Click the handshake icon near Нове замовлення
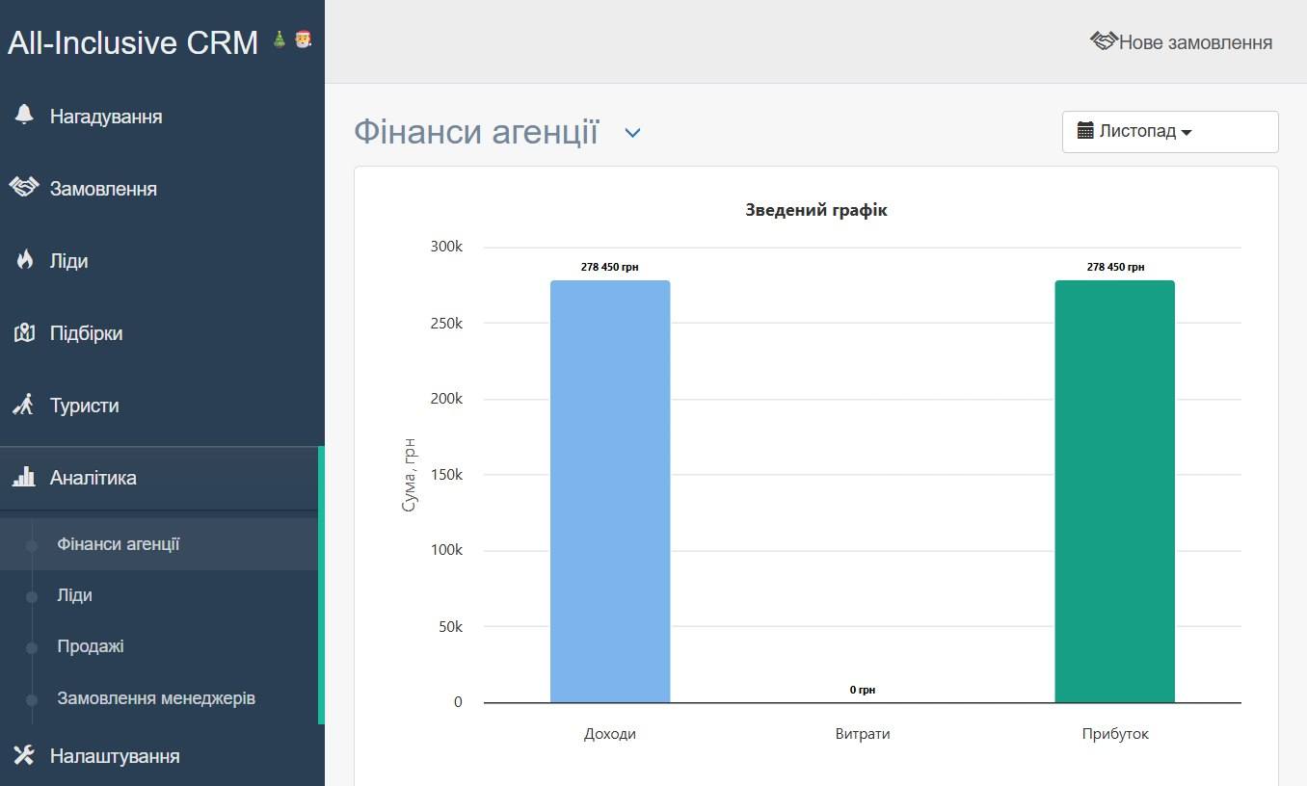Image resolution: width=1307 pixels, height=786 pixels. click(x=1103, y=41)
